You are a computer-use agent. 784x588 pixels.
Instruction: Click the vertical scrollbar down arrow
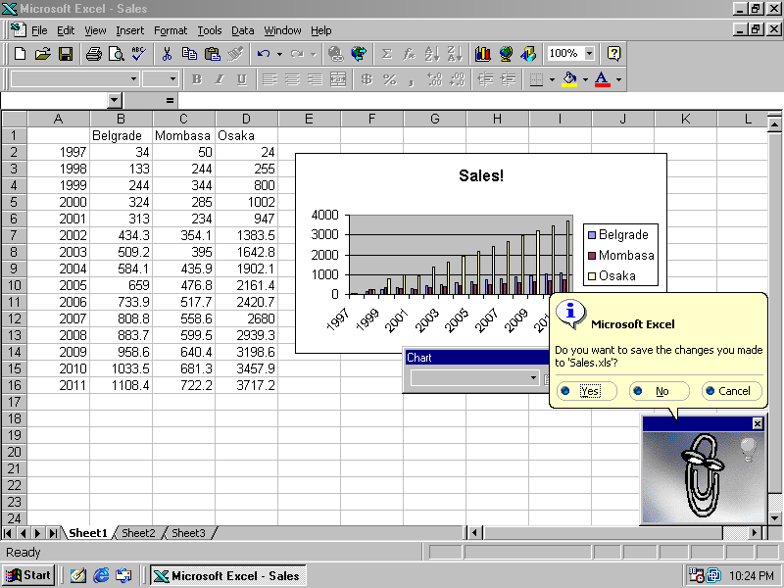(x=774, y=518)
